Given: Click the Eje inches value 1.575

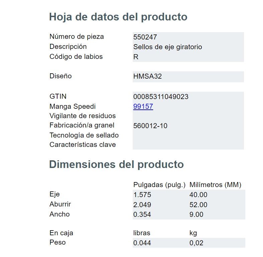Looking at the screenshot, I should (142, 195).
